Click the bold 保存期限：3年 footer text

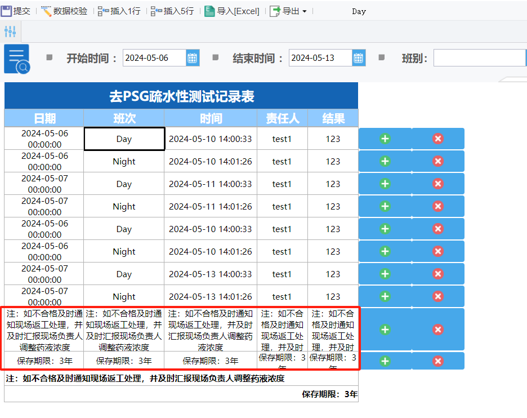329,394
